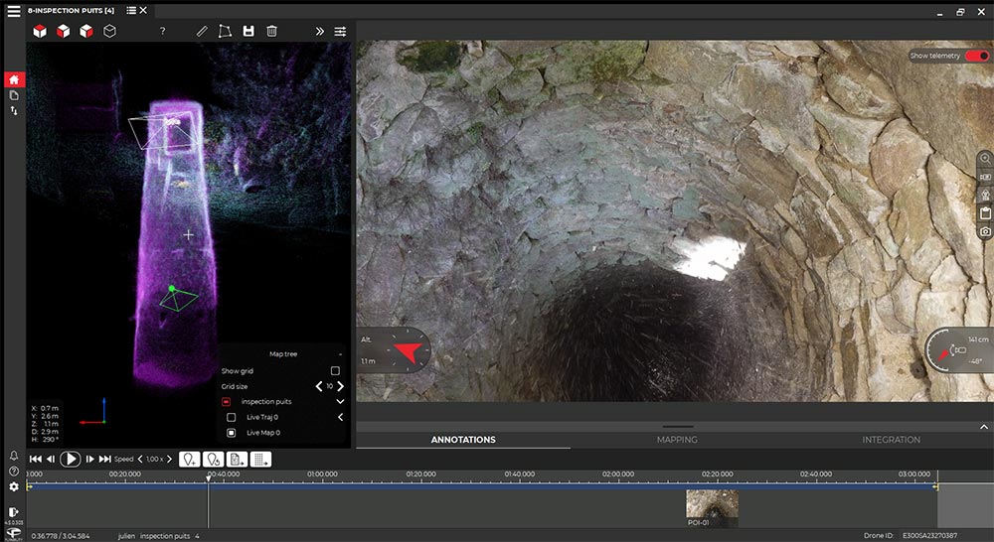
Task: Switch to the Mapping tab
Action: point(677,440)
